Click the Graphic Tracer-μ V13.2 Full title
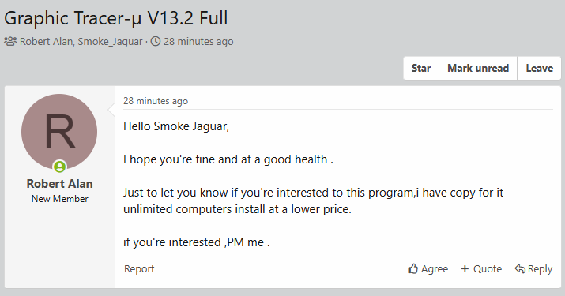Screen dimensions: 565x296 point(116,18)
